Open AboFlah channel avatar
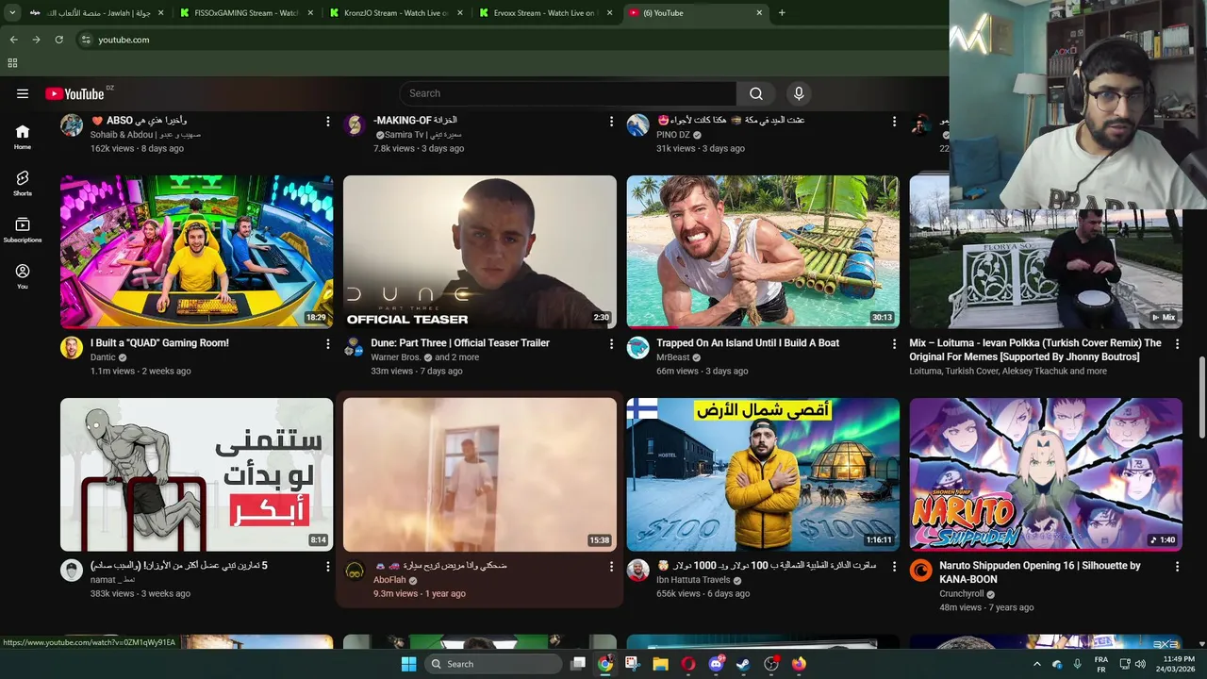The width and height of the screenshot is (1207, 679). [355, 571]
